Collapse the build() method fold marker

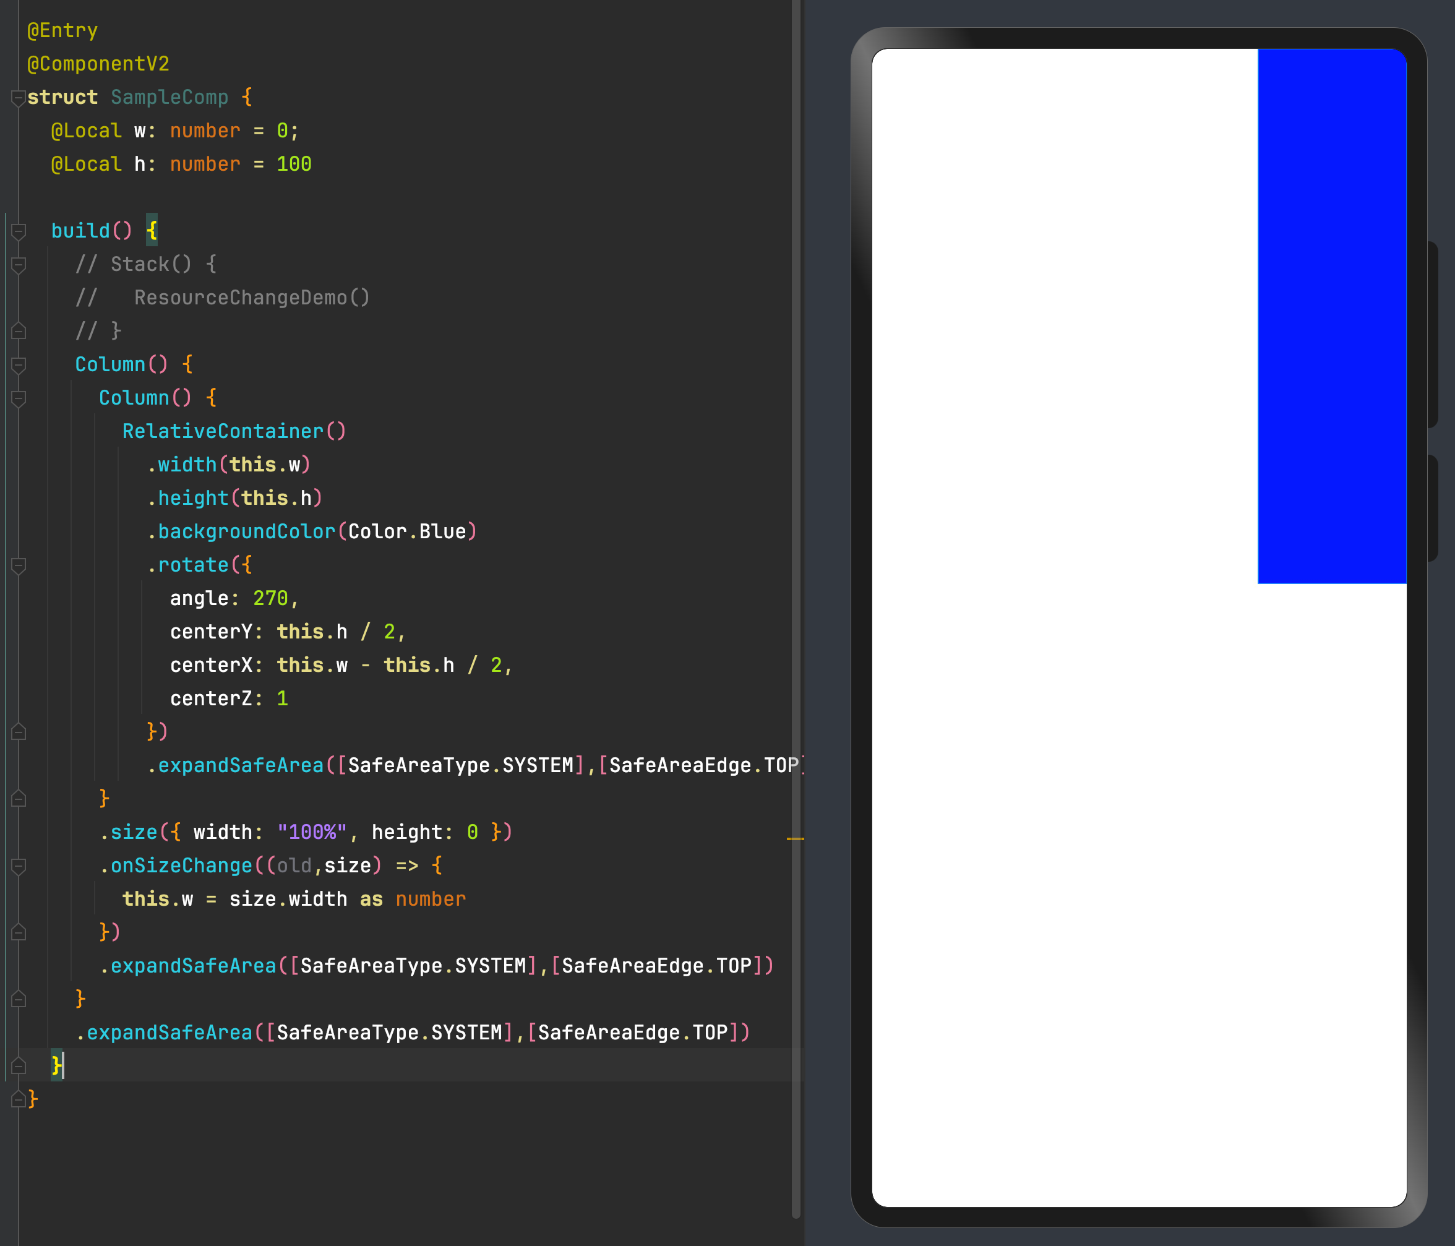(x=19, y=231)
